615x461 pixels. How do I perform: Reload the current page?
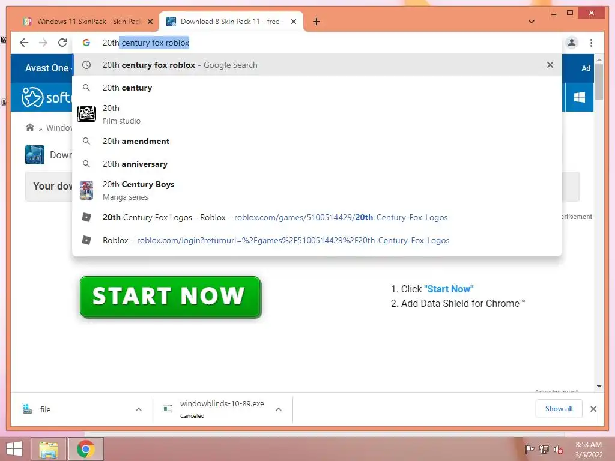point(62,43)
